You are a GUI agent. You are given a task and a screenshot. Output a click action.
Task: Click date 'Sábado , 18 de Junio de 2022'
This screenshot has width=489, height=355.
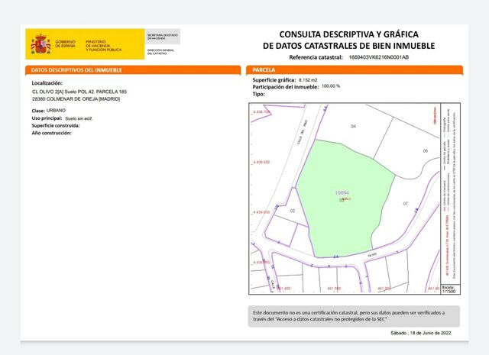pyautogui.click(x=421, y=333)
